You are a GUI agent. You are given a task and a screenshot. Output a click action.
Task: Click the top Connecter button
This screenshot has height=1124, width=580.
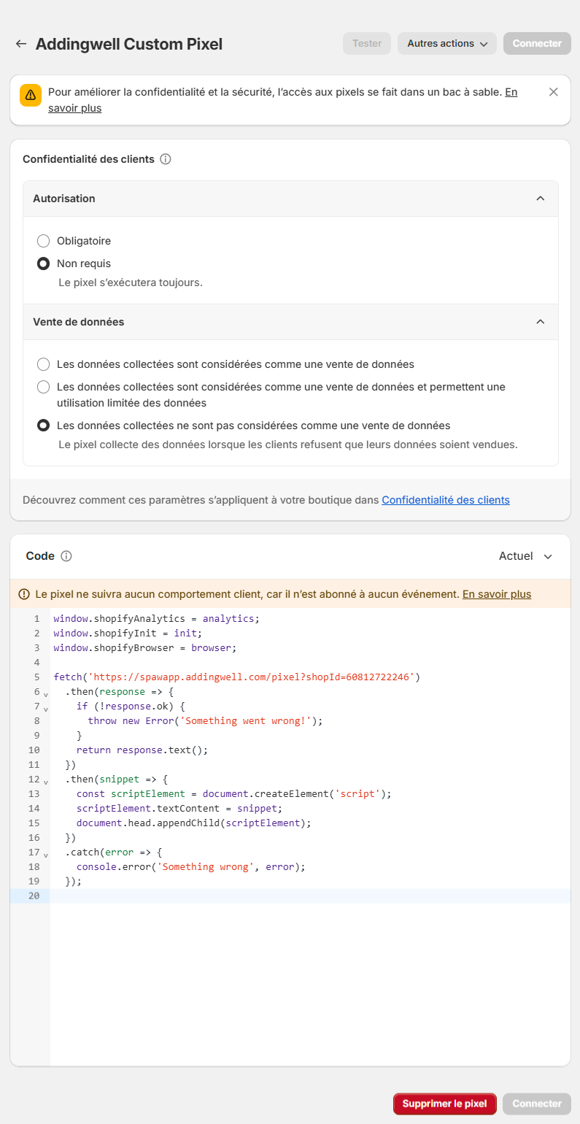(x=537, y=44)
